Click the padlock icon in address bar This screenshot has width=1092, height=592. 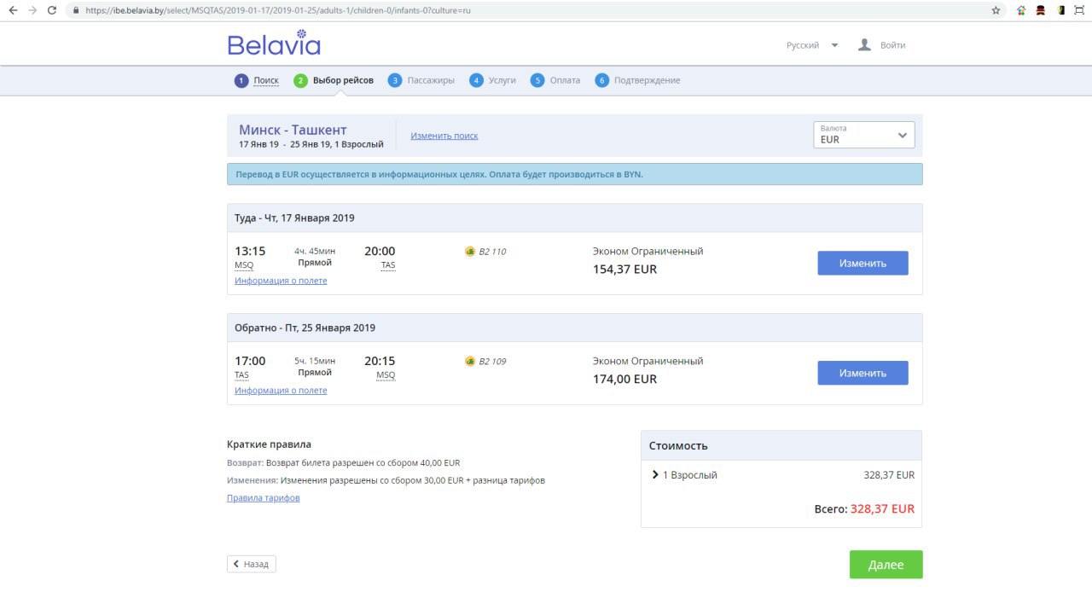click(x=76, y=11)
